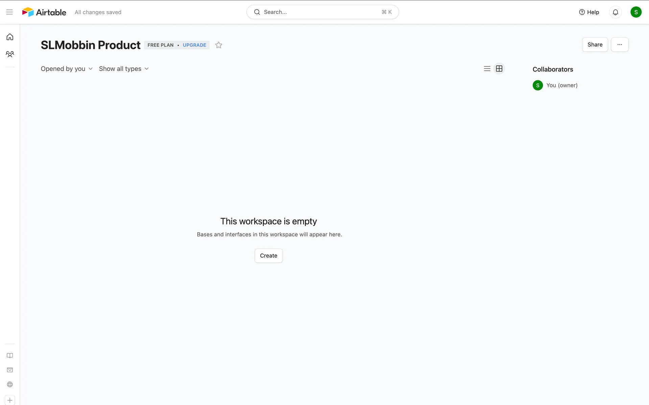Switch to grid view layout
649x405 pixels.
click(499, 69)
